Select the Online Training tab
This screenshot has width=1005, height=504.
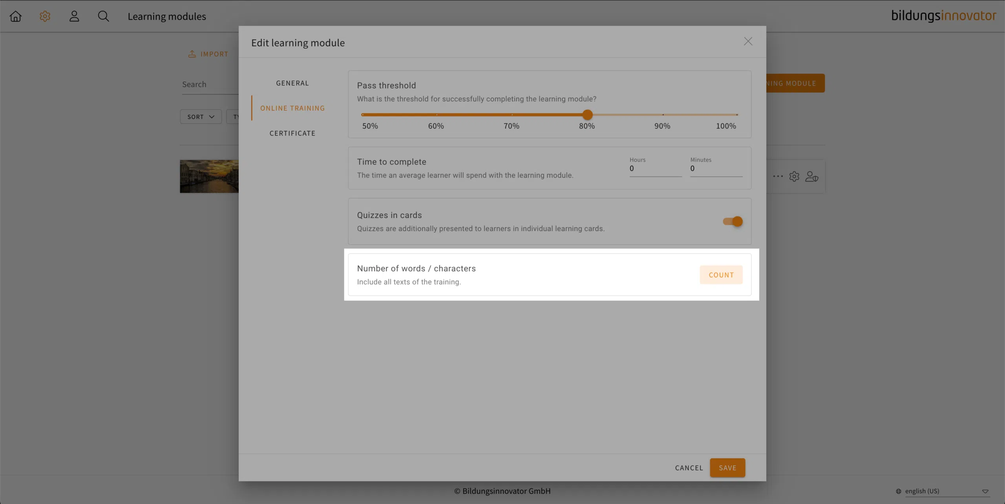click(x=292, y=108)
